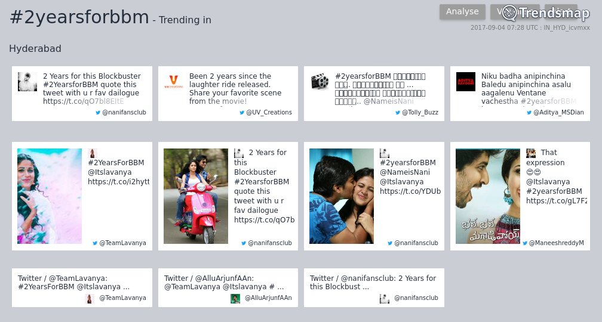Click the Analyse button
The image size is (602, 322).
(x=462, y=12)
